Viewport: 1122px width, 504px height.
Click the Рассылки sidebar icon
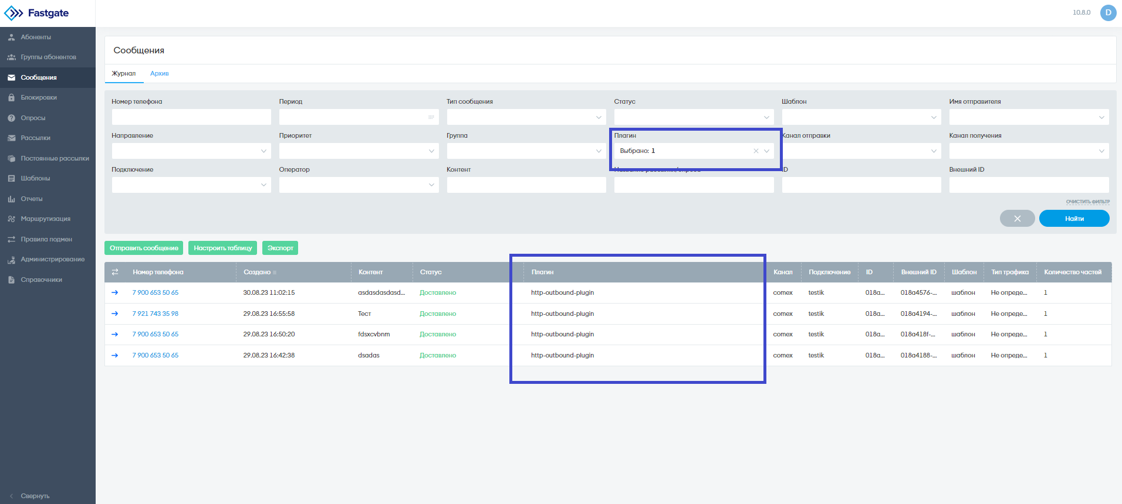[11, 138]
